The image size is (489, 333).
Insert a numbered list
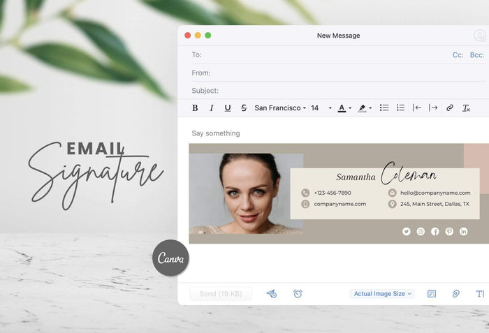click(x=401, y=108)
